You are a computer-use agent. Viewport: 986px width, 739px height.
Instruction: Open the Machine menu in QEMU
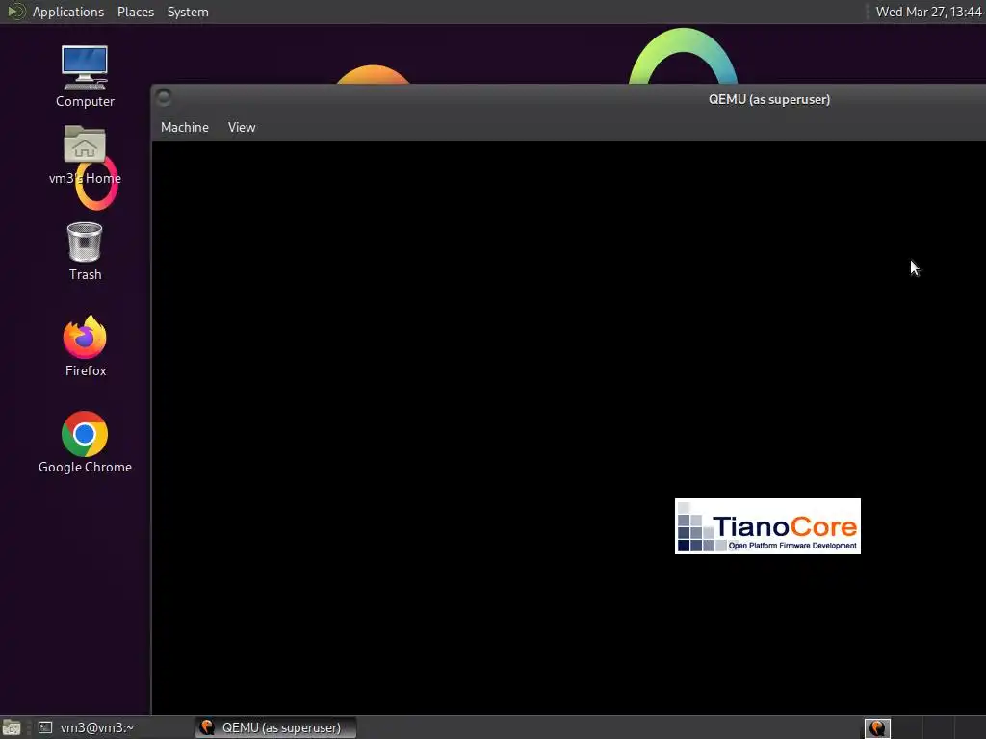(184, 127)
